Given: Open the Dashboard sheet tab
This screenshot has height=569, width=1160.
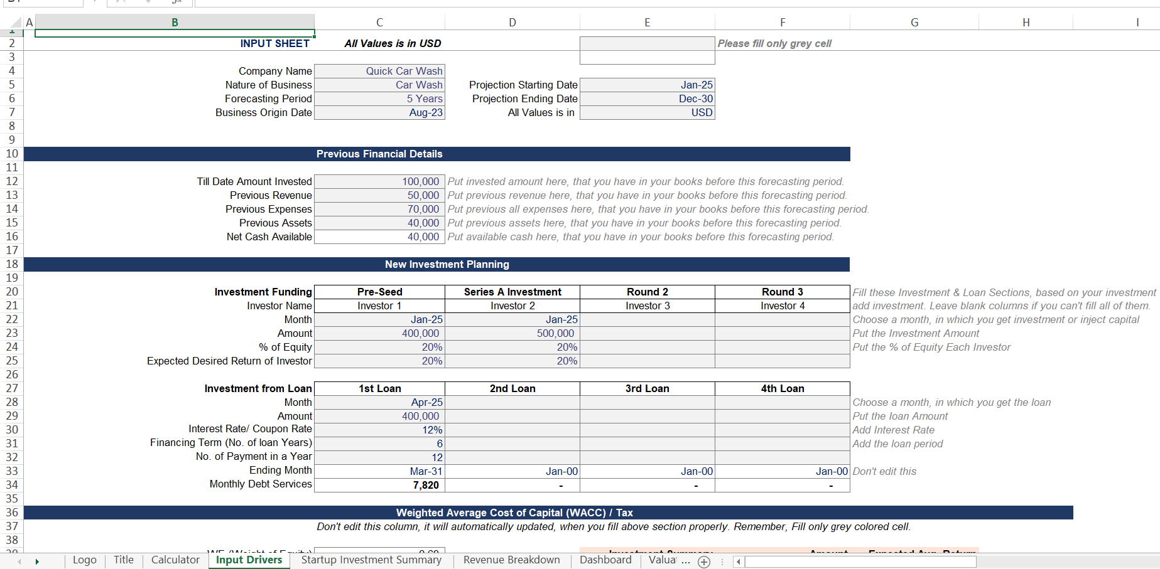Looking at the screenshot, I should pos(605,560).
